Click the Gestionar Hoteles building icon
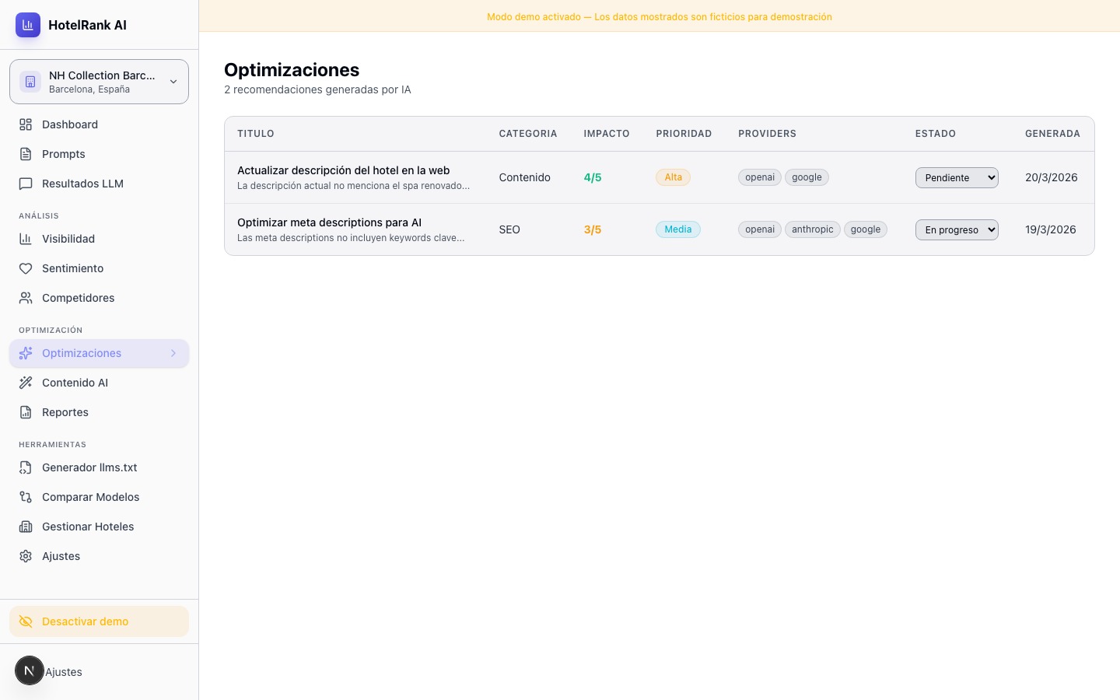This screenshot has width=1120, height=700. click(26, 527)
